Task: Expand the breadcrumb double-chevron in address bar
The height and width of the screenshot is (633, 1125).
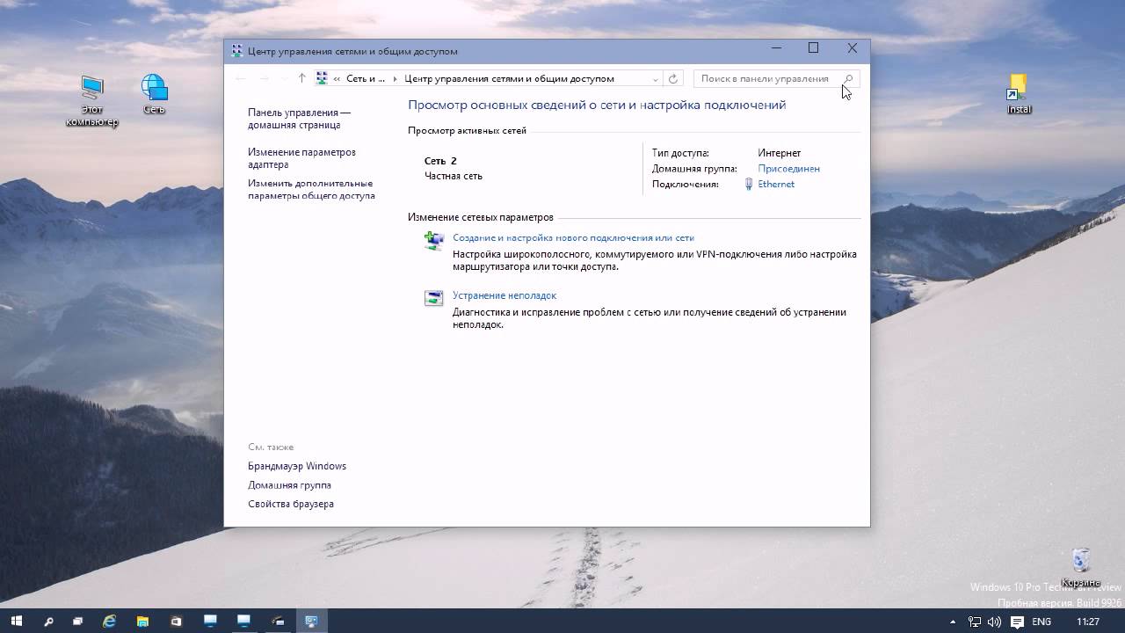Action: 336,78
